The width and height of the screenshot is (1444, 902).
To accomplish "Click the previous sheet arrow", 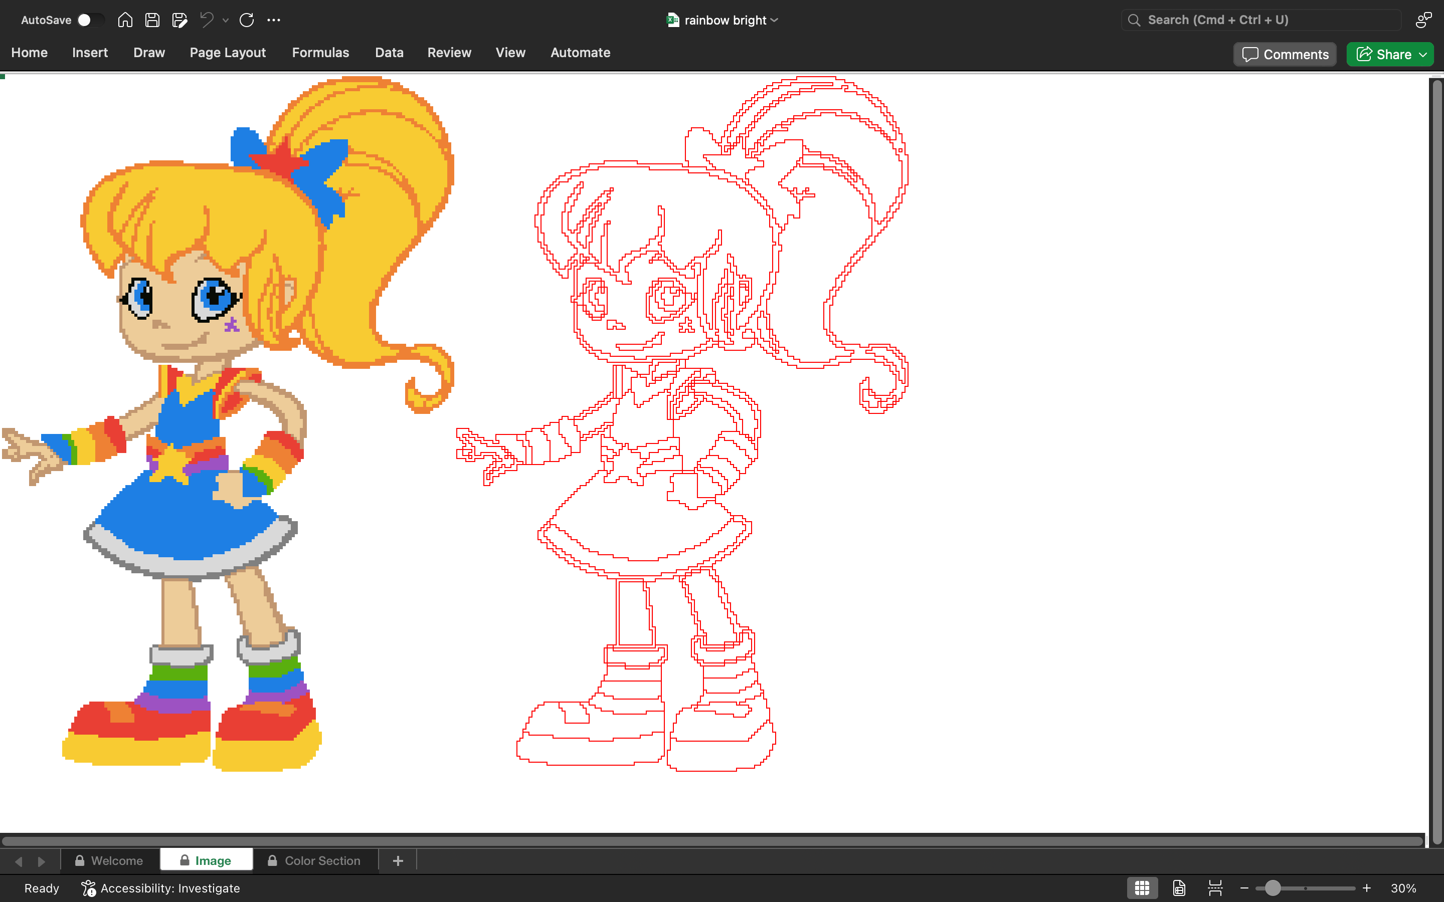I will point(19,861).
